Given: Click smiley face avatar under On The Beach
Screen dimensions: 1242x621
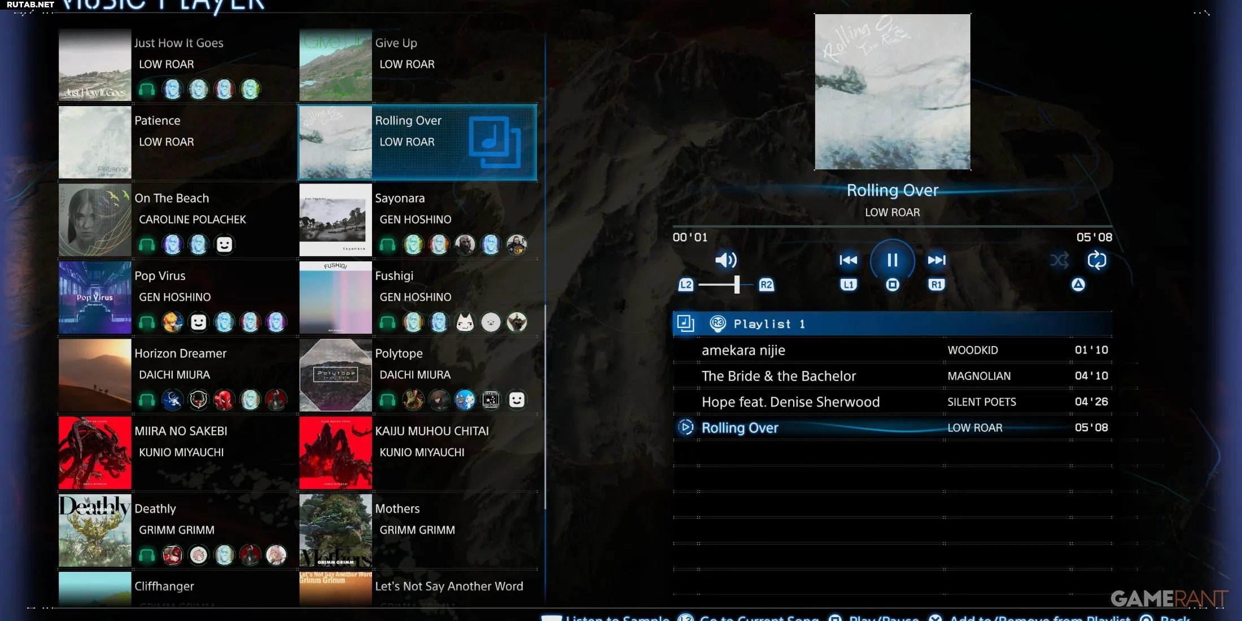Looking at the screenshot, I should coord(224,244).
